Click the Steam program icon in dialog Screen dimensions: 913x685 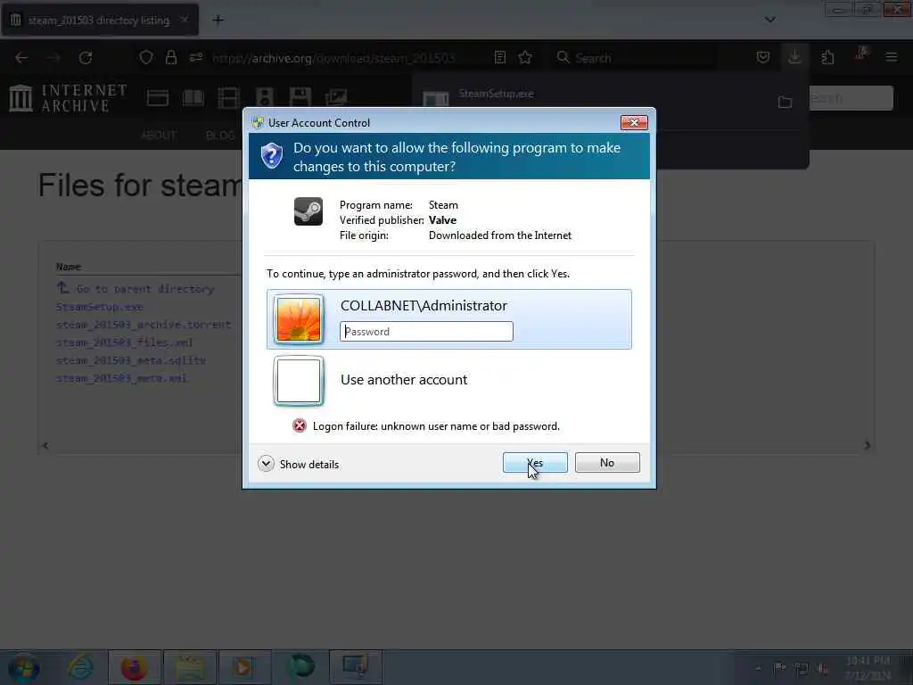tap(308, 211)
